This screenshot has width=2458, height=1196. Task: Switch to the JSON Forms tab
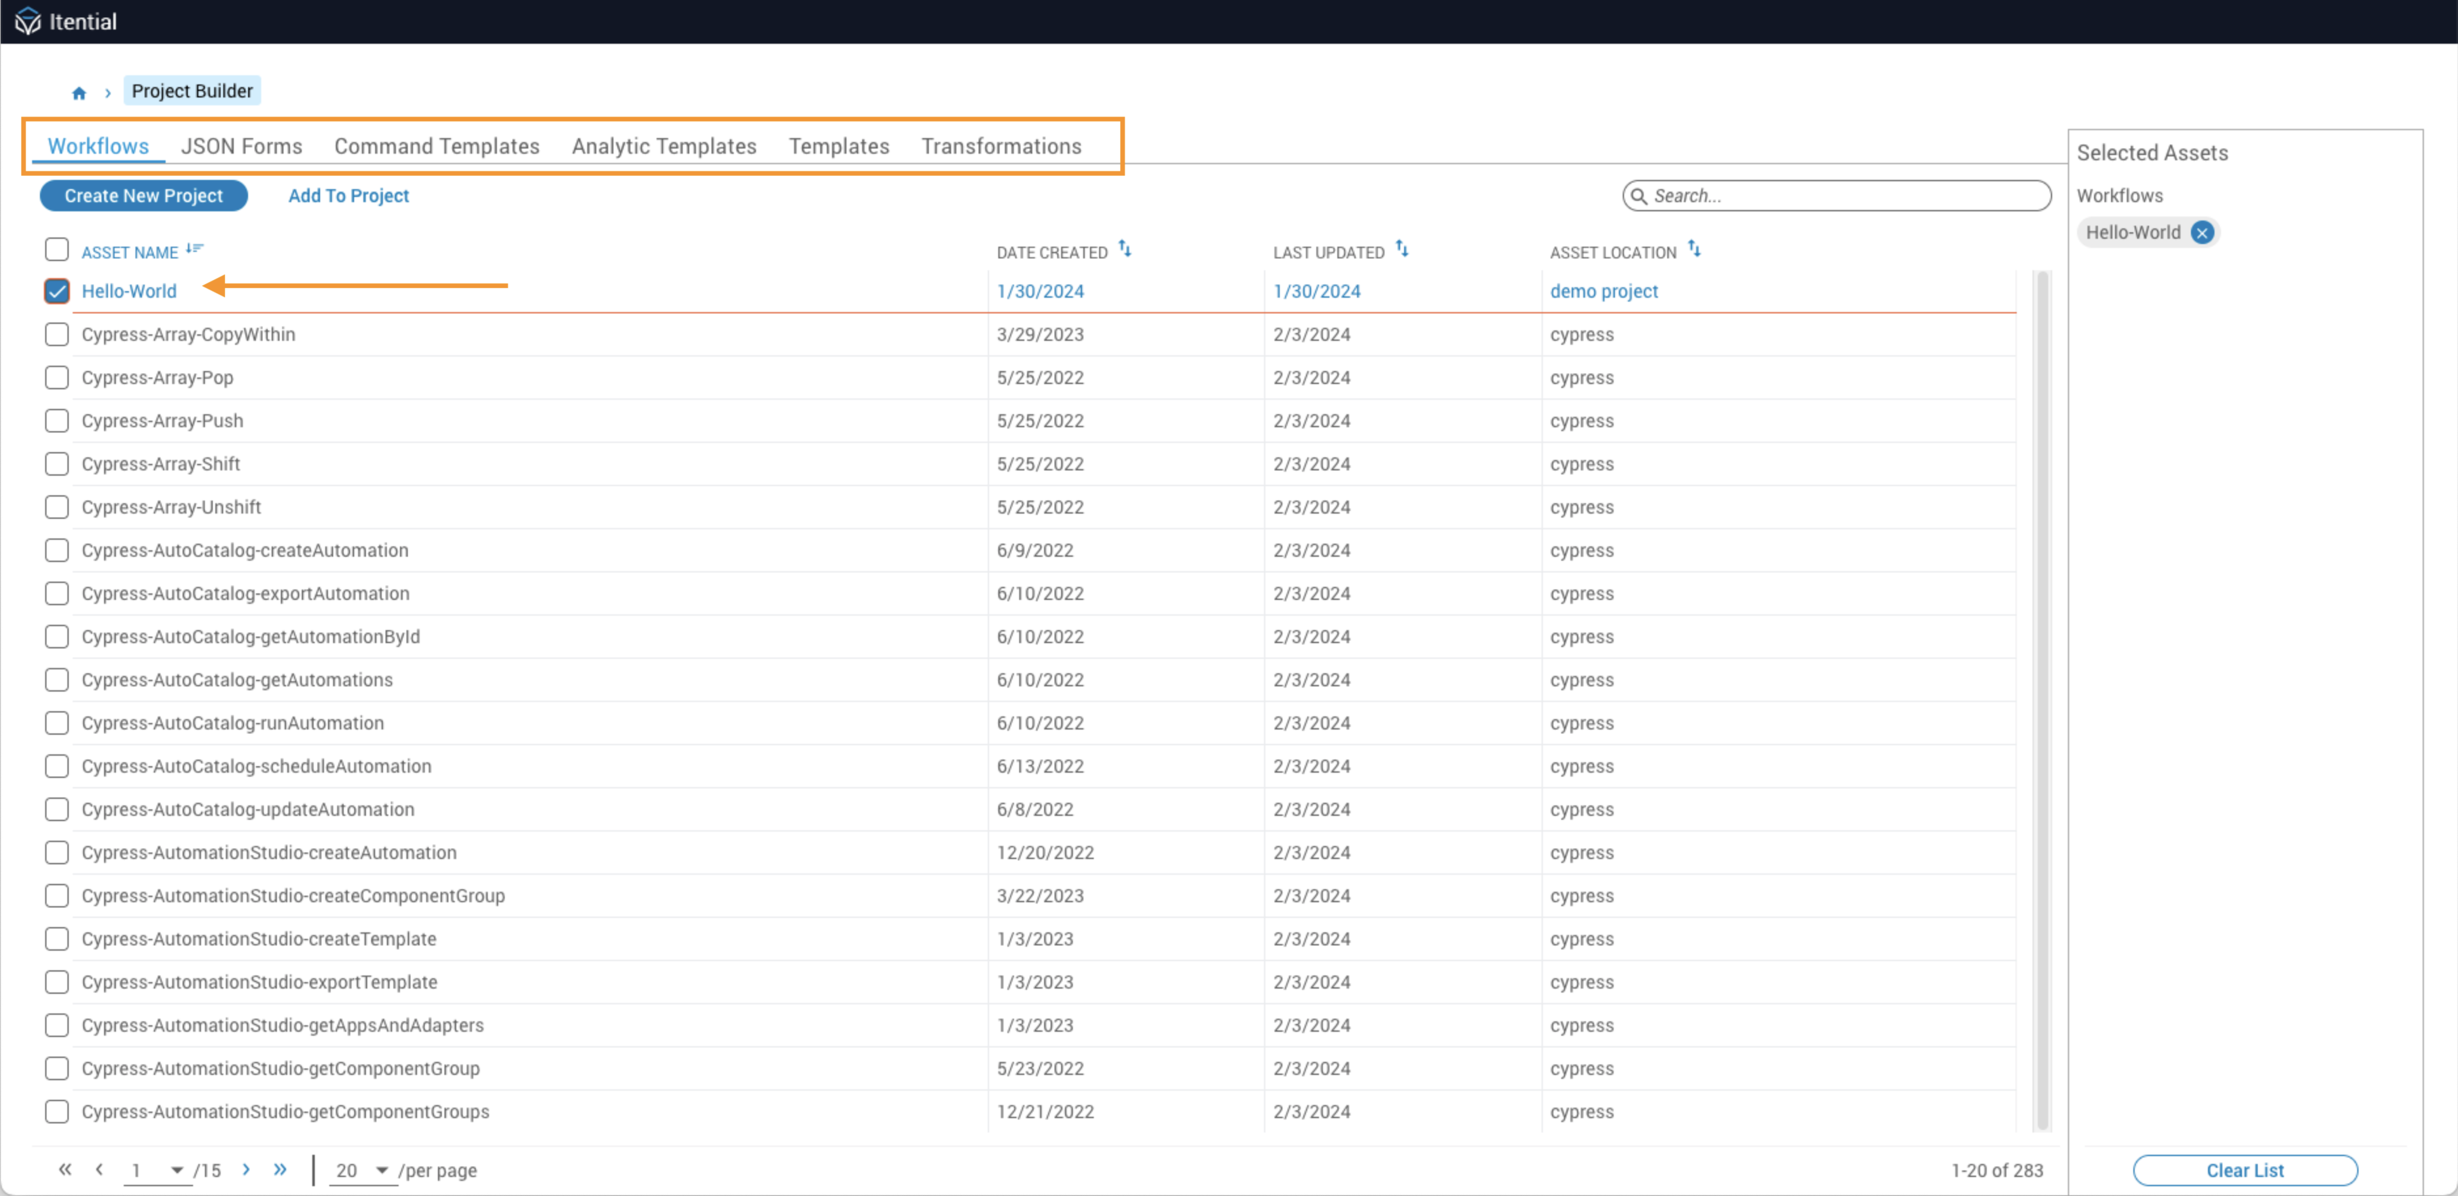click(x=242, y=146)
